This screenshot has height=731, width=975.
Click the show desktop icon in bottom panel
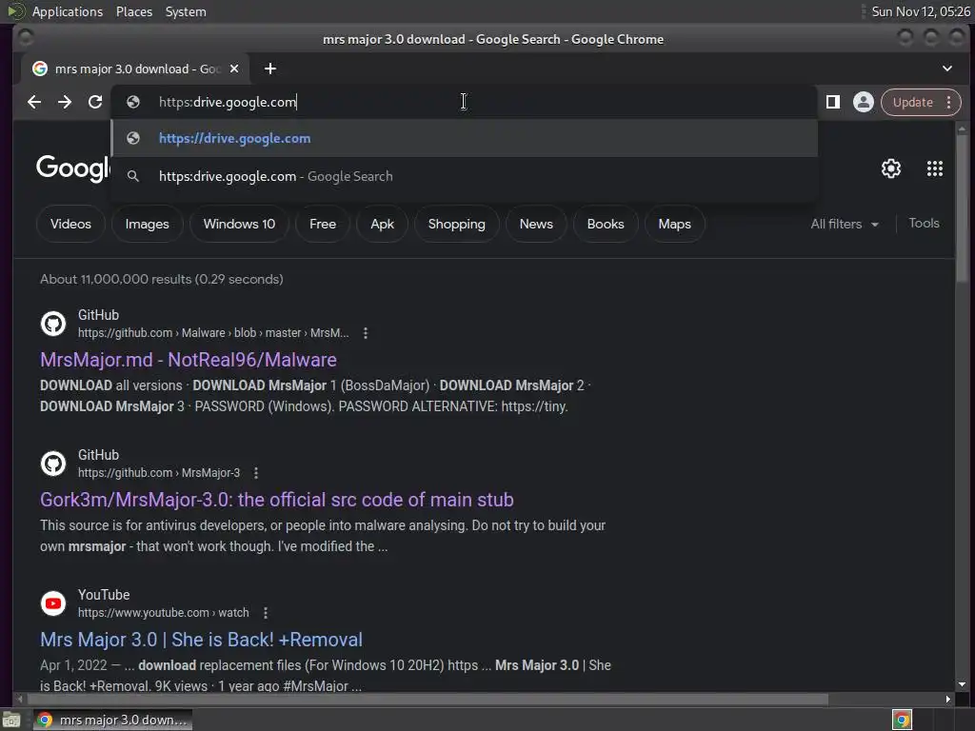coord(11,720)
